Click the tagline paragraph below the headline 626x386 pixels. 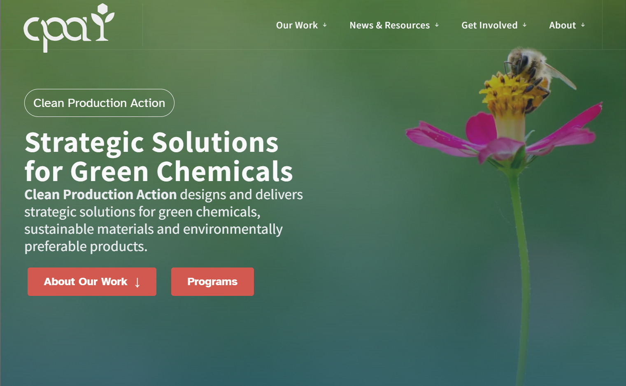[x=163, y=221]
